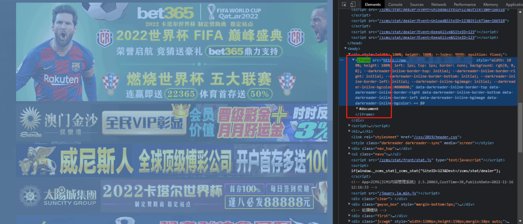Collapse the body element node
The image size is (523, 224).
click(346, 49)
